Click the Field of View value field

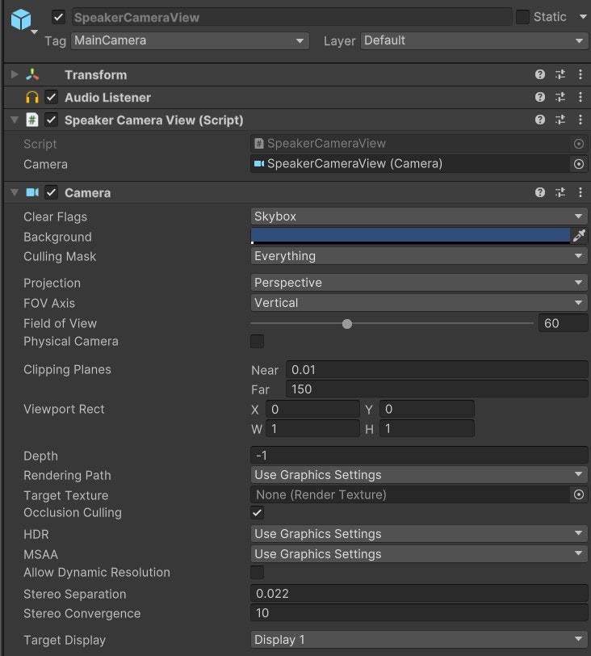click(563, 323)
